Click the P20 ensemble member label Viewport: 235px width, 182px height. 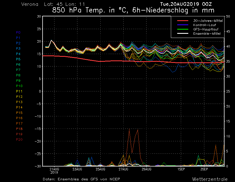[19, 139]
